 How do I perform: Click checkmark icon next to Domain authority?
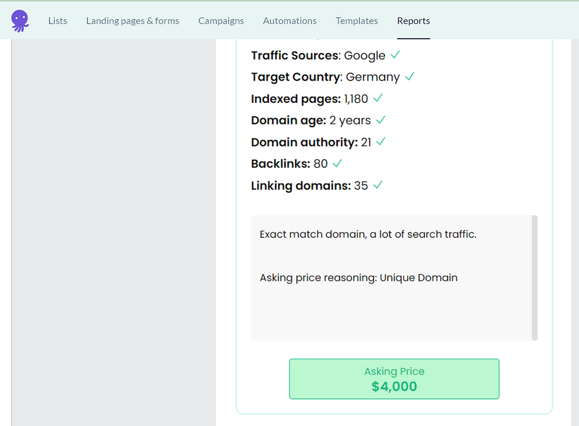coord(380,141)
